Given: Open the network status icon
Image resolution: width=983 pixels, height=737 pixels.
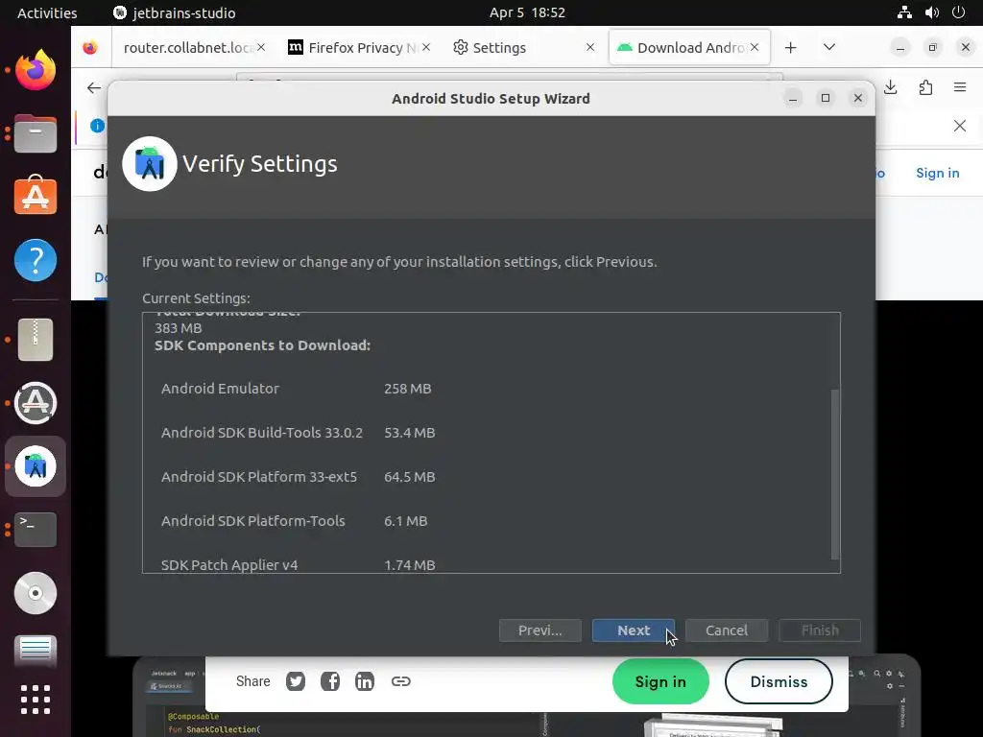Looking at the screenshot, I should (x=904, y=12).
